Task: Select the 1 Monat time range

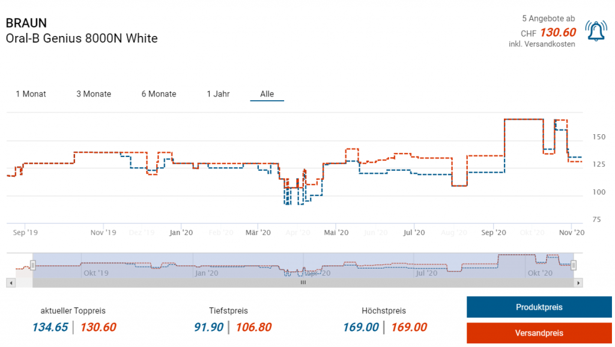Action: [x=31, y=94]
